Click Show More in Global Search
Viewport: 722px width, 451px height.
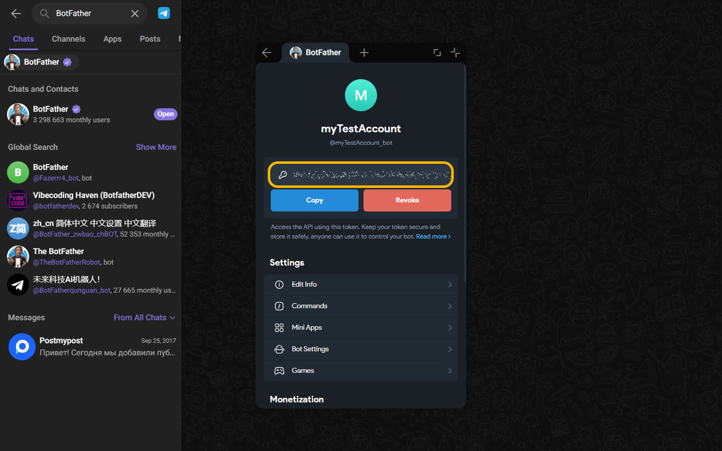pyautogui.click(x=156, y=147)
